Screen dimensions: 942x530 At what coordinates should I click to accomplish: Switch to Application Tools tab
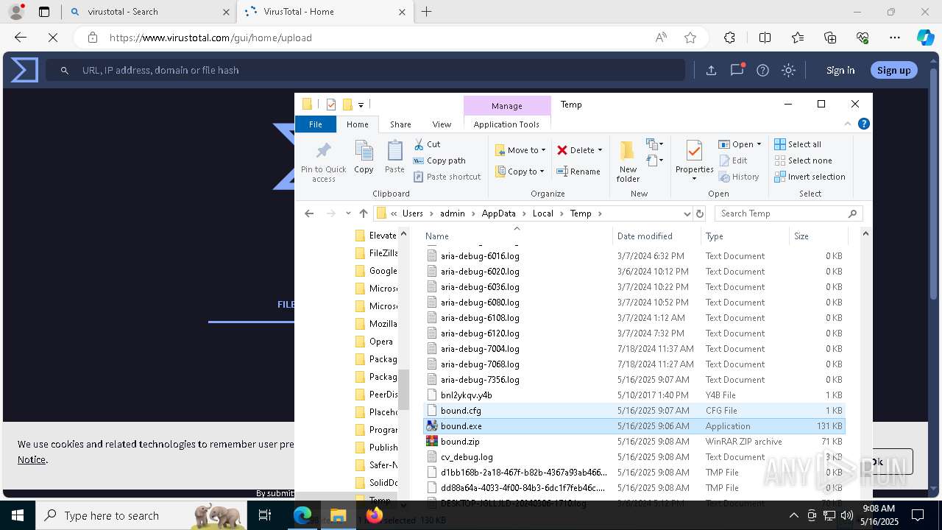tap(506, 124)
